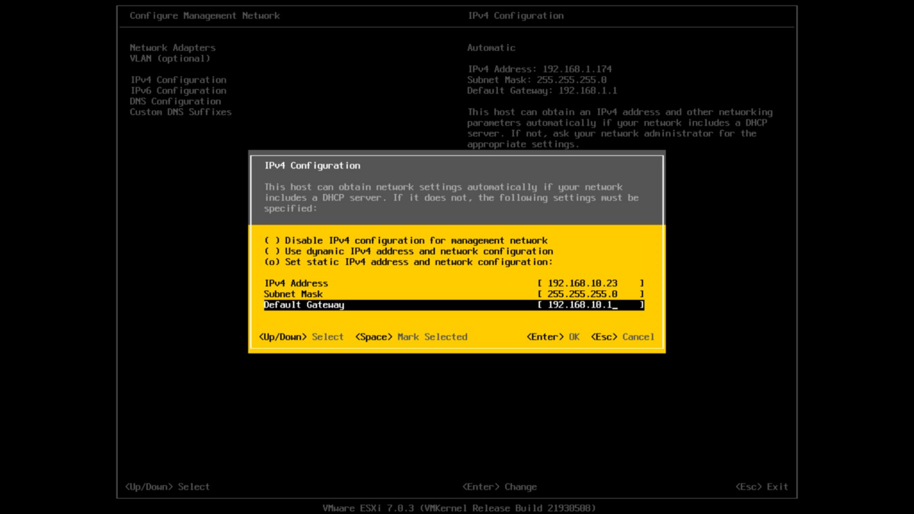Click the Enter OK hint in dialog
914x514 pixels.
click(553, 337)
